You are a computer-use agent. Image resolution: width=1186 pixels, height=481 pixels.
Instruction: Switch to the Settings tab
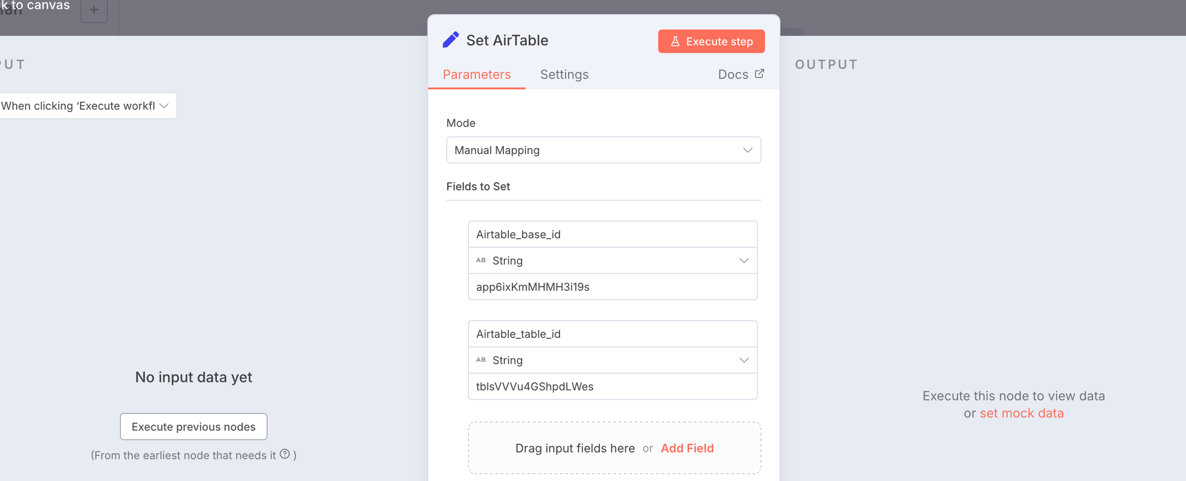coord(564,75)
